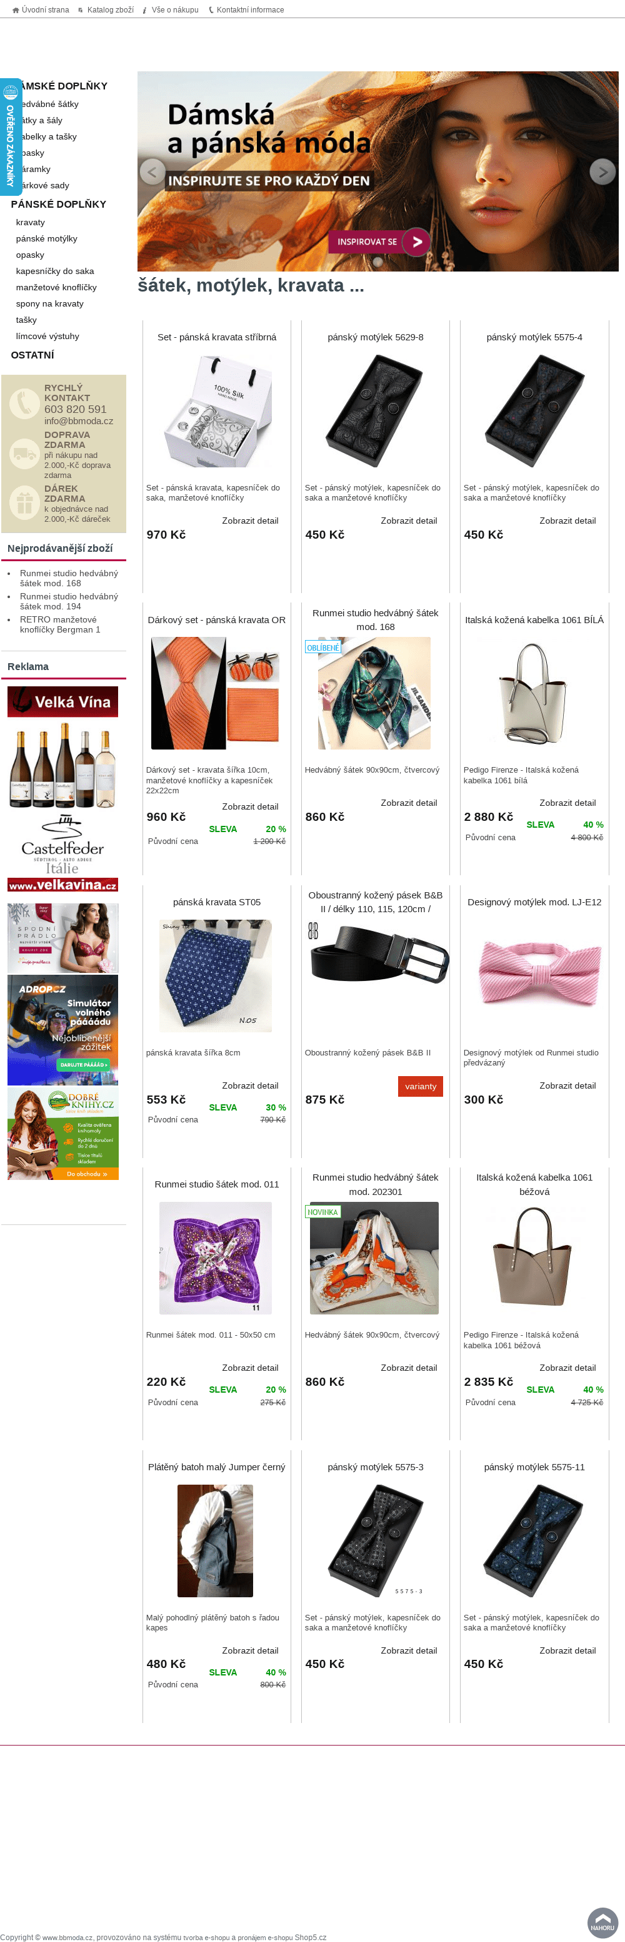The image size is (625, 1942).
Task: Click the phone icon in Rychlý kontakt
Action: [x=24, y=404]
